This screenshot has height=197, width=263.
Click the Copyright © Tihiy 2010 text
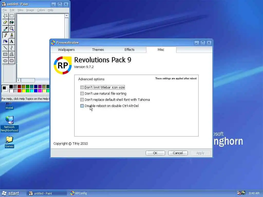click(x=71, y=144)
